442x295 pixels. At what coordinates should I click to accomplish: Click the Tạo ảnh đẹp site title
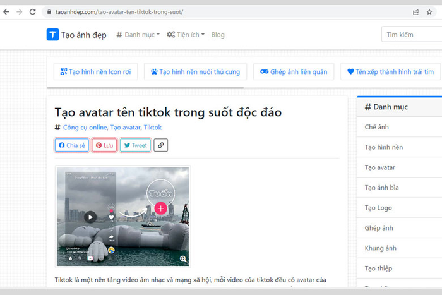tap(84, 35)
